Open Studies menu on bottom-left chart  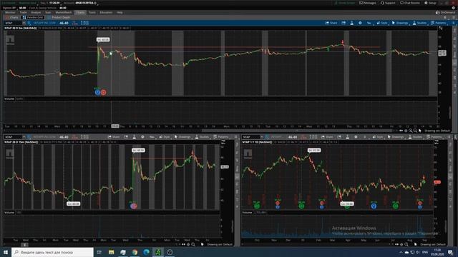202,137
